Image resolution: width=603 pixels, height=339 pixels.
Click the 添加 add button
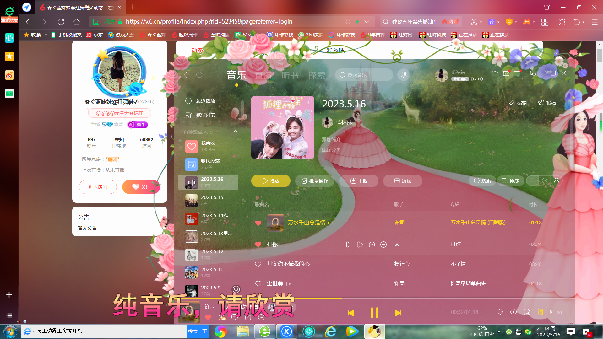pos(403,181)
